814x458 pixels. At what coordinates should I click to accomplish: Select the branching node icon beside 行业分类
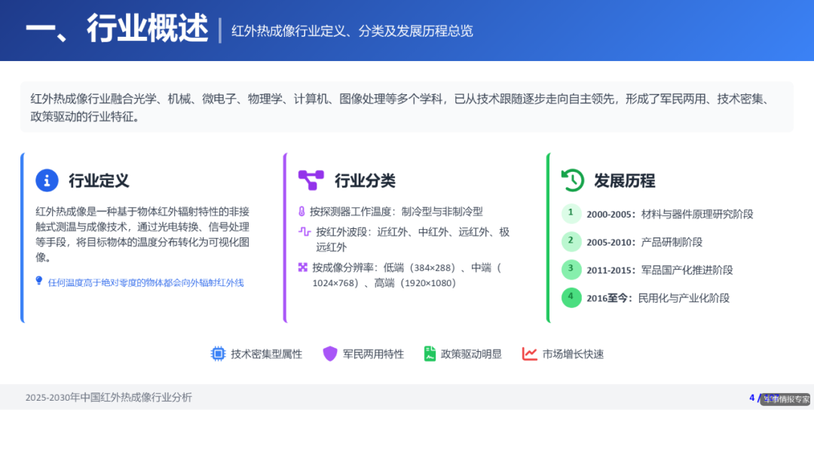point(312,180)
